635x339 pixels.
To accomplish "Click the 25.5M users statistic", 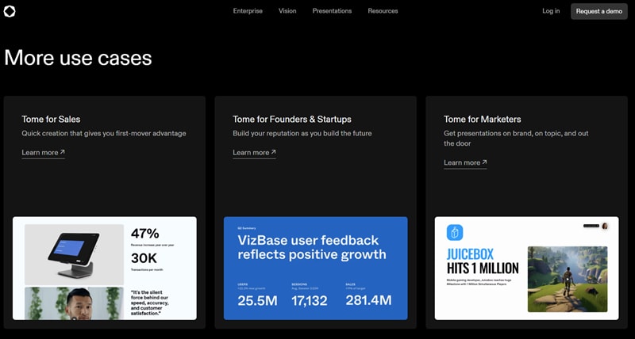I will click(x=257, y=301).
